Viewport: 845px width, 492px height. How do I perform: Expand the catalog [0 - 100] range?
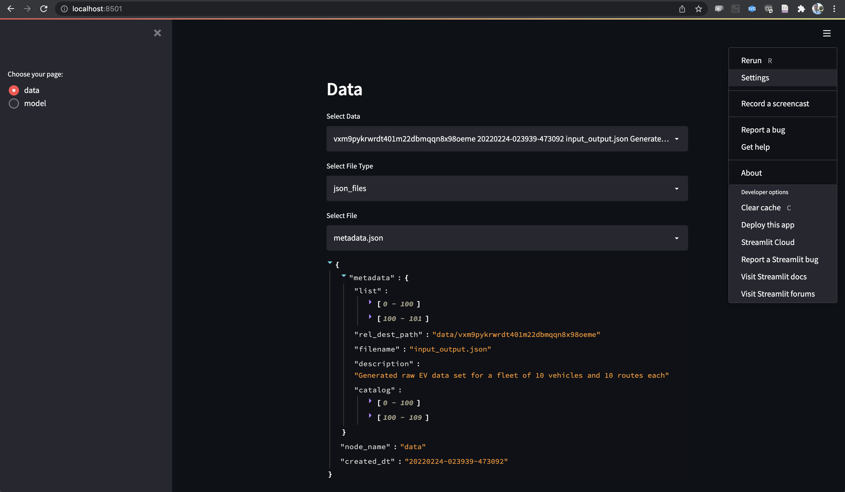click(370, 401)
